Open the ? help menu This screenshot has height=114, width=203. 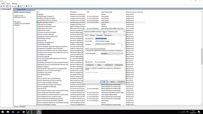coord(19,3)
